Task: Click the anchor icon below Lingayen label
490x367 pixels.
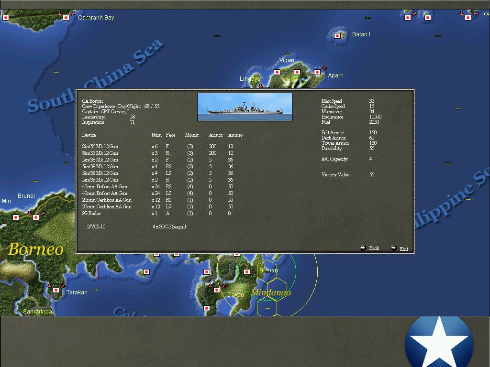Action: 260,86
